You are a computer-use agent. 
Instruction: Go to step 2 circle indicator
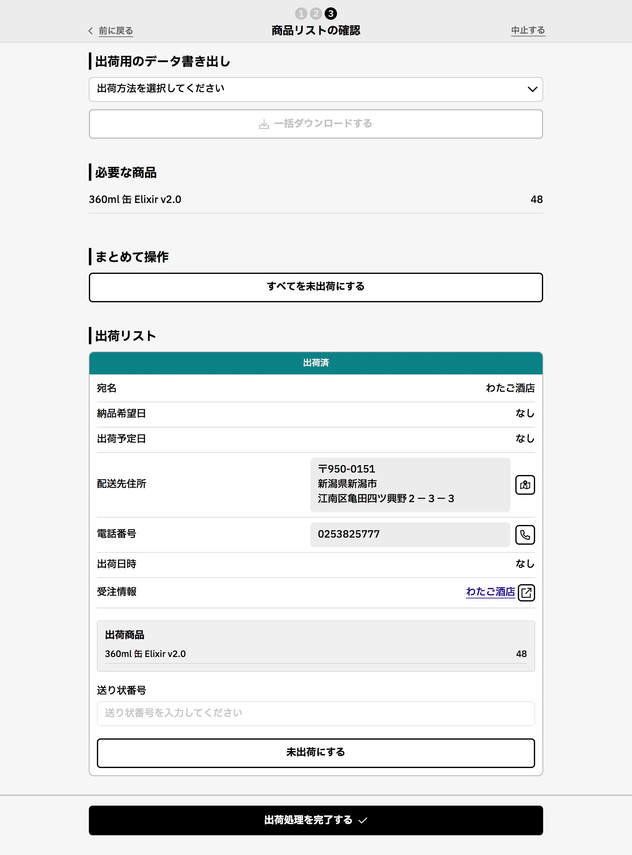[316, 14]
